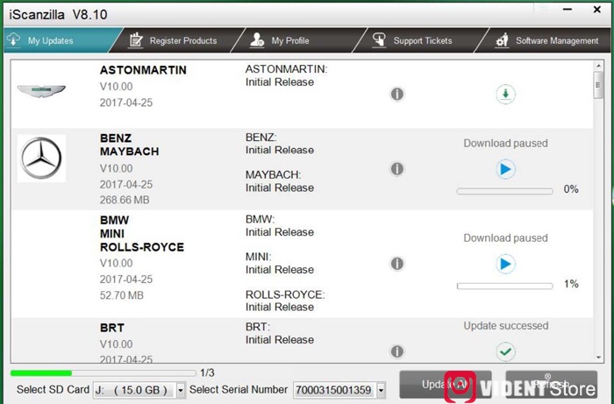Image resolution: width=614 pixels, height=404 pixels.
Task: Minimize the iScanzilla window
Action: coord(568,10)
